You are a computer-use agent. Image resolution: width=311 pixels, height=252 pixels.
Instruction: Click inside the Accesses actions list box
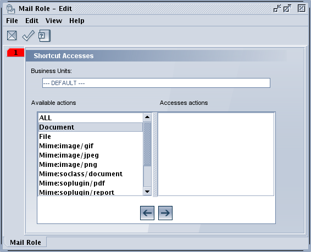click(x=216, y=154)
